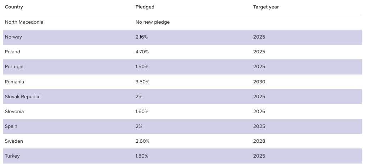Click Poland's 4.70% pledged value
Image resolution: width=365 pixels, height=165 pixels.
tap(142, 52)
